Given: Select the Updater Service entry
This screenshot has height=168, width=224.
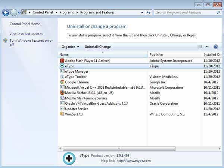Looking at the screenshot, I should (140, 109).
